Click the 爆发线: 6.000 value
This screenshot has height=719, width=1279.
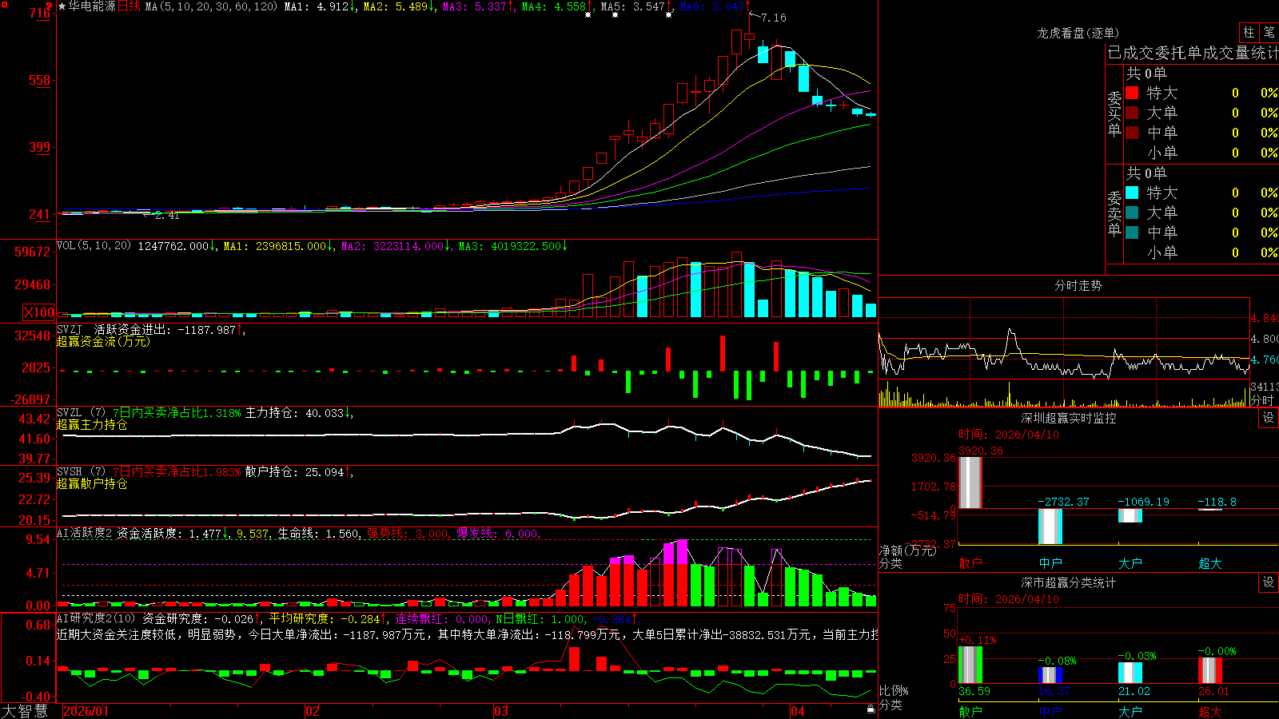coord(499,533)
